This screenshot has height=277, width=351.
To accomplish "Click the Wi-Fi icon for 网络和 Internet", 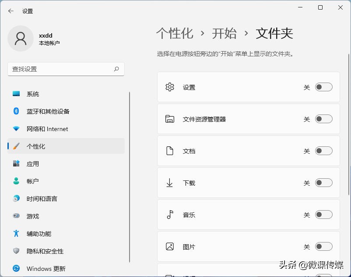I will pos(16,129).
